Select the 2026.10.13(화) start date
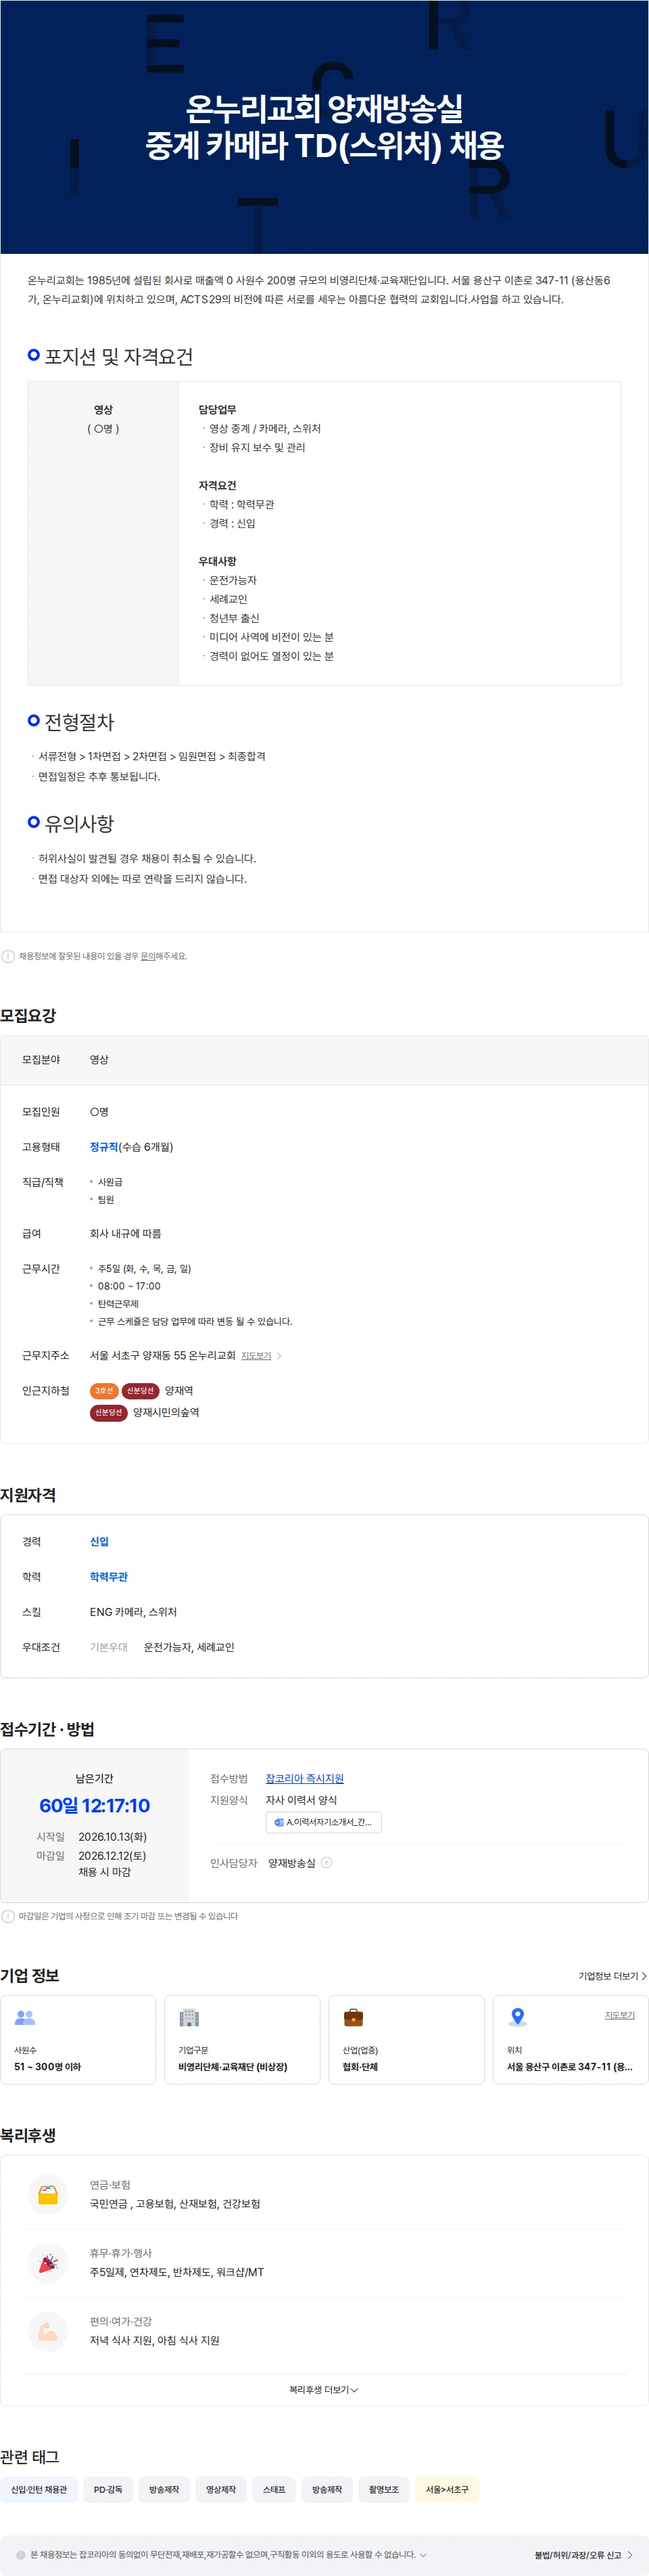The width and height of the screenshot is (649, 2576). click(113, 1837)
